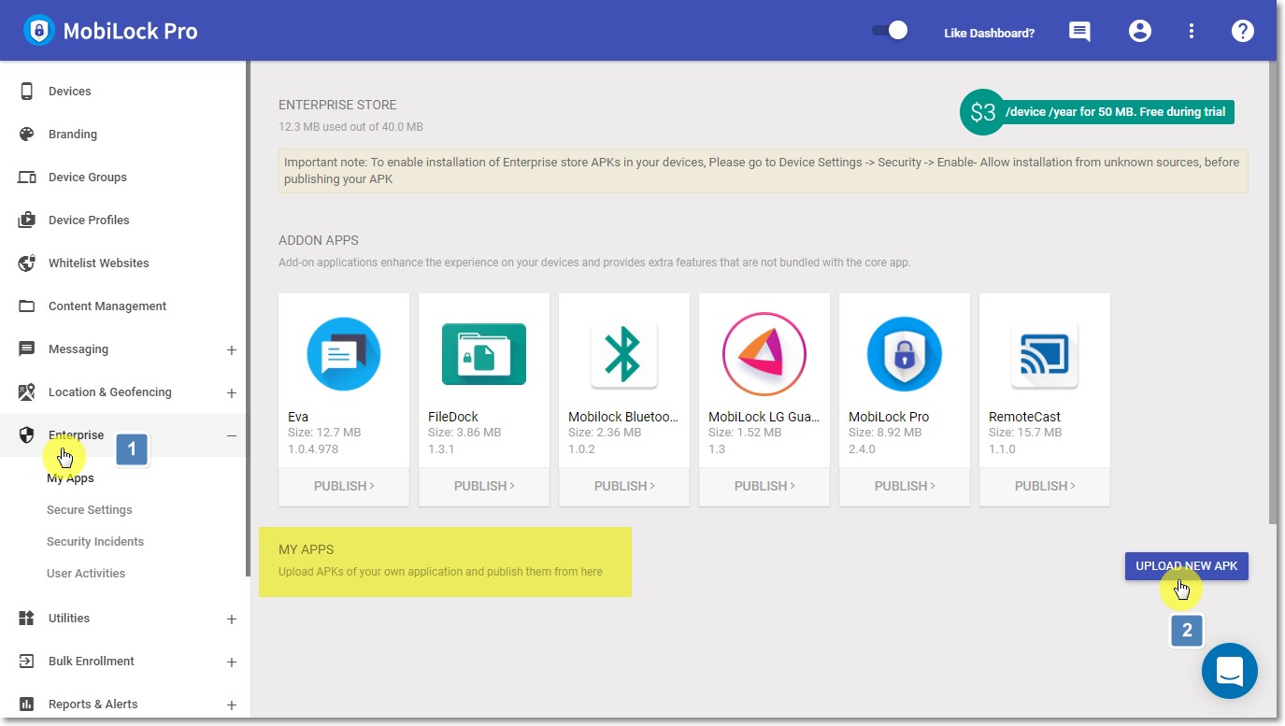The image size is (1285, 726).
Task: Expand the Reports & Alerts plus
Action: 232,705
